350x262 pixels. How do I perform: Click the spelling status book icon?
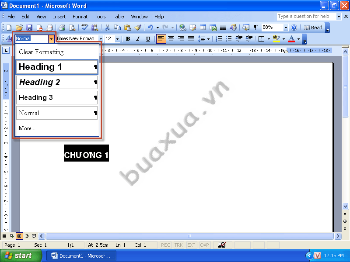[x=222, y=245]
